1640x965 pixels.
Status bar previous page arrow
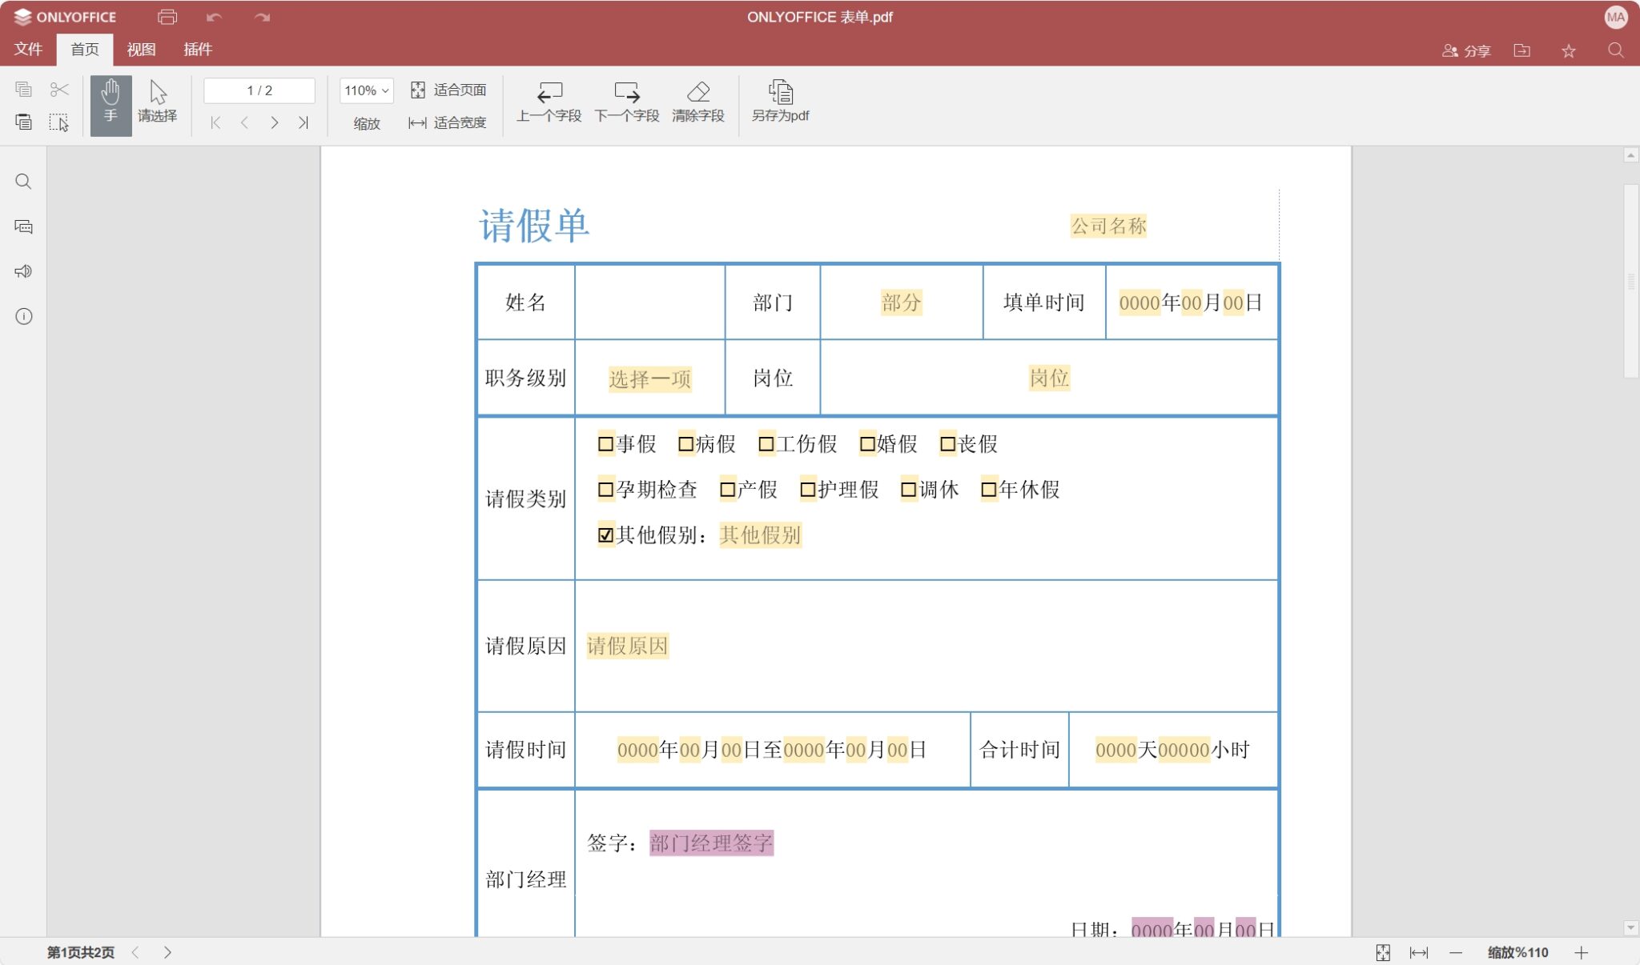tap(135, 952)
